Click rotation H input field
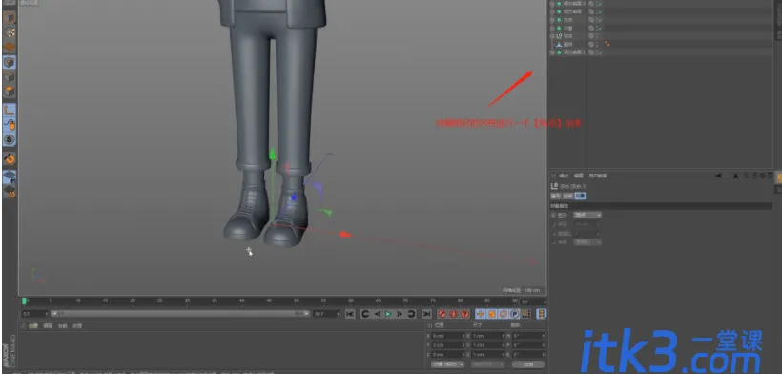 (x=528, y=336)
